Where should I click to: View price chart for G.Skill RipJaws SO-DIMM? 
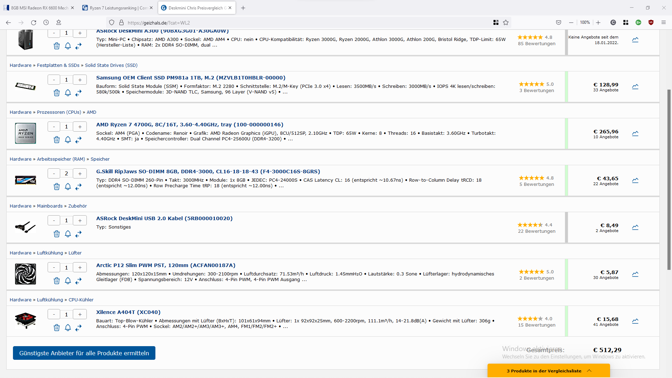635,180
